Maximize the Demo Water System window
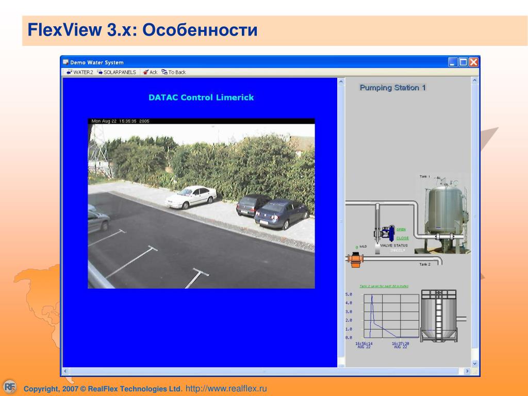Screen dimensions: 528x396 point(464,62)
